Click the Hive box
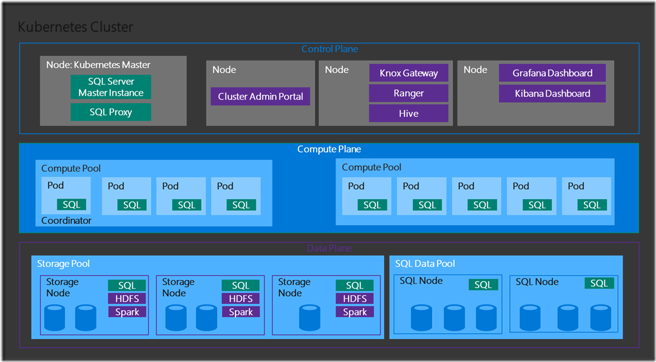Viewport: 656px width, 362px height. click(x=409, y=114)
